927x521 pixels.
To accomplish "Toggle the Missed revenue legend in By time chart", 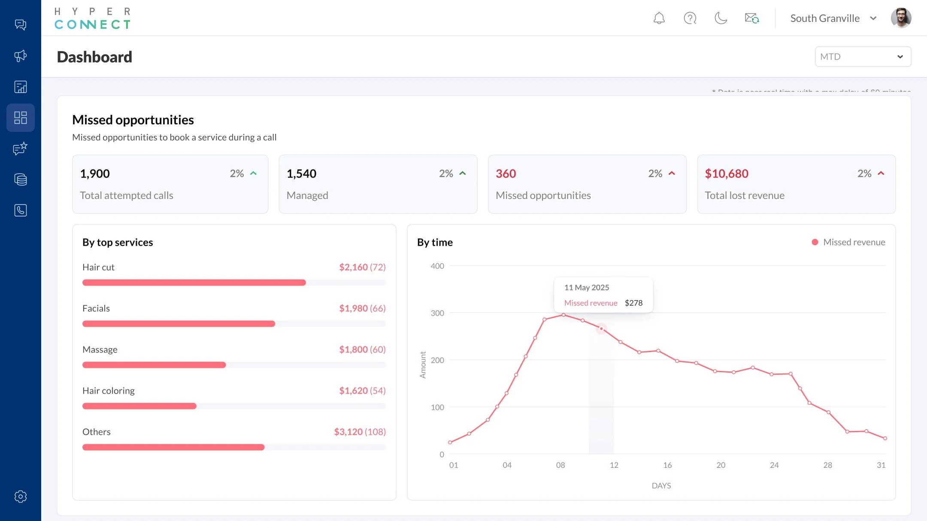I will coord(848,242).
